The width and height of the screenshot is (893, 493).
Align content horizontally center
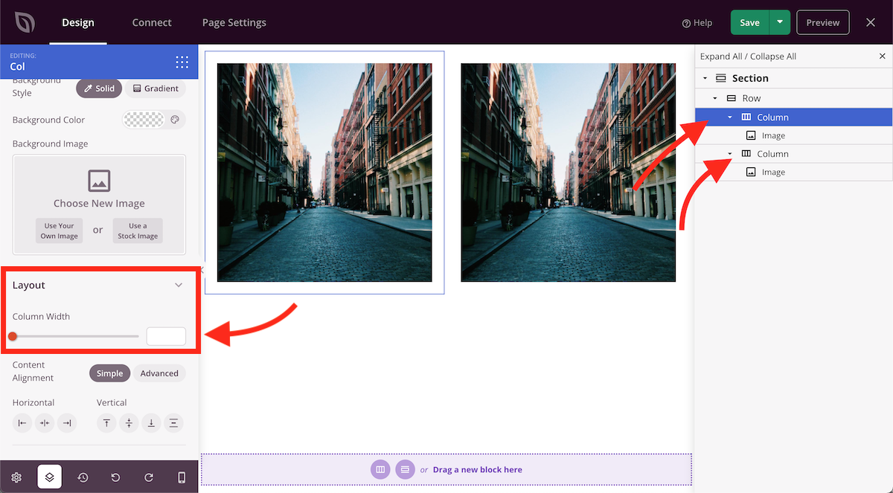[45, 423]
